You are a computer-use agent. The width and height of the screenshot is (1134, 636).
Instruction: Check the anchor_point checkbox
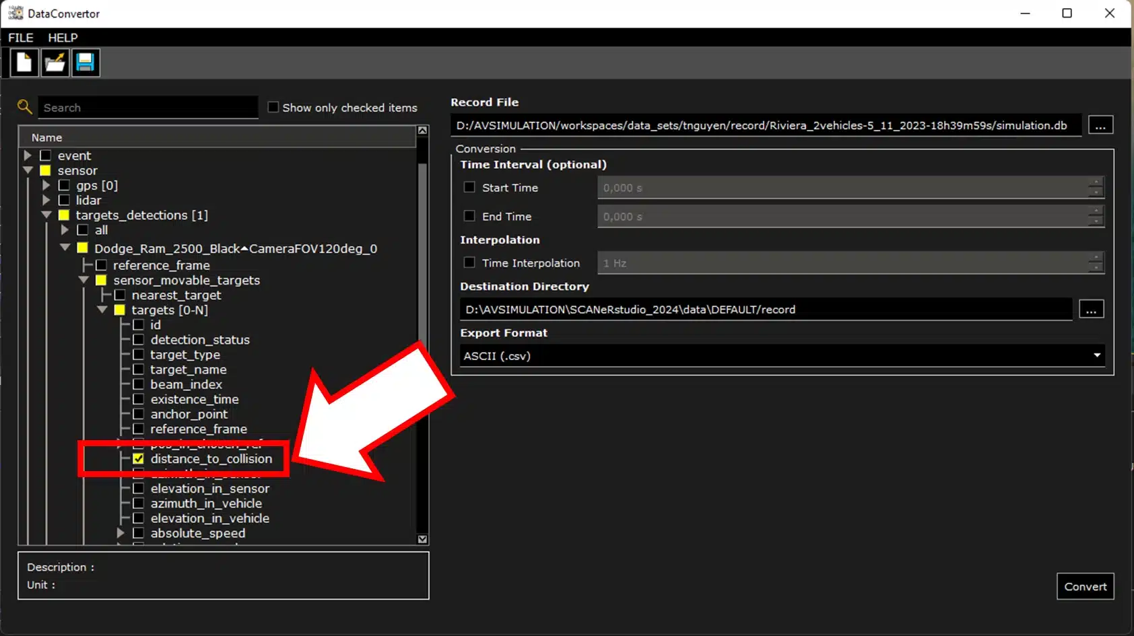tap(139, 414)
